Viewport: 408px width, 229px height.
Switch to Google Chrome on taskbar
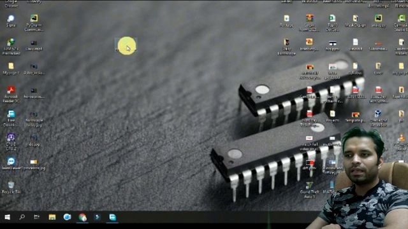click(82, 217)
